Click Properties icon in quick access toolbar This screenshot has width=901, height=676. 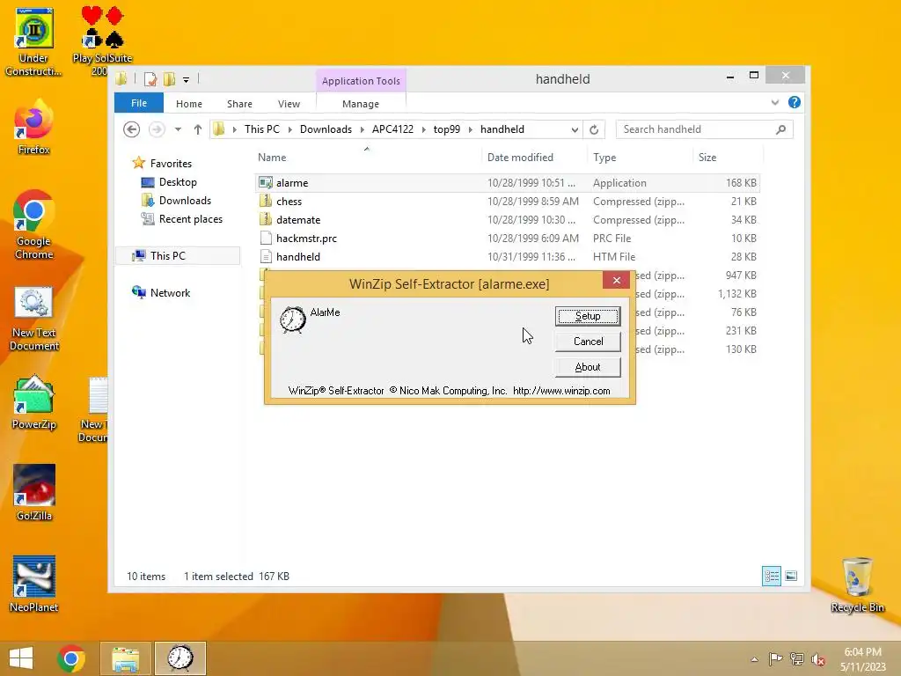[150, 79]
